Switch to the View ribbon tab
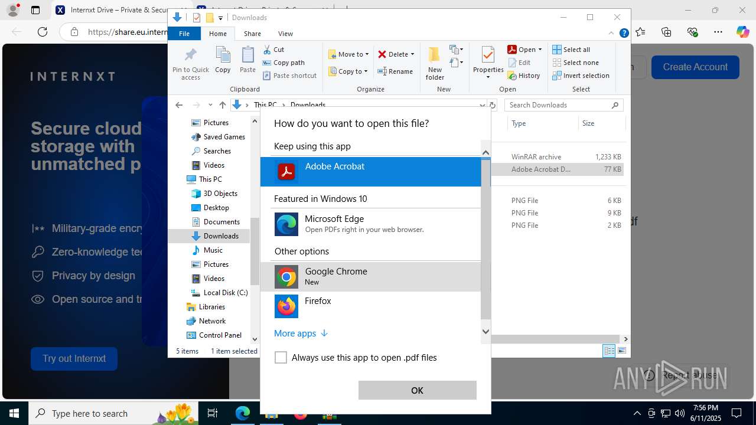This screenshot has height=425, width=756. (x=285, y=34)
